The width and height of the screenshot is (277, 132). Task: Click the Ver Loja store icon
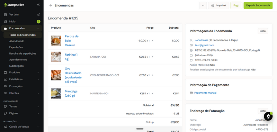tap(6, 15)
